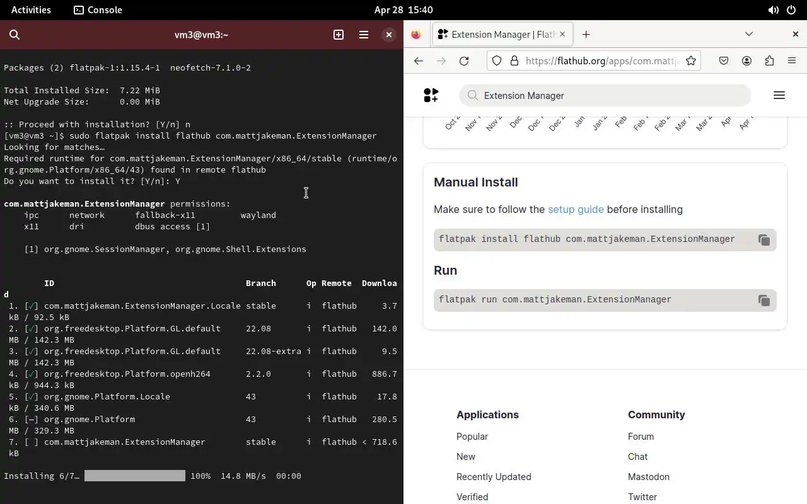807x504 pixels.
Task: Click the tracking protection shield icon
Action: tap(497, 61)
